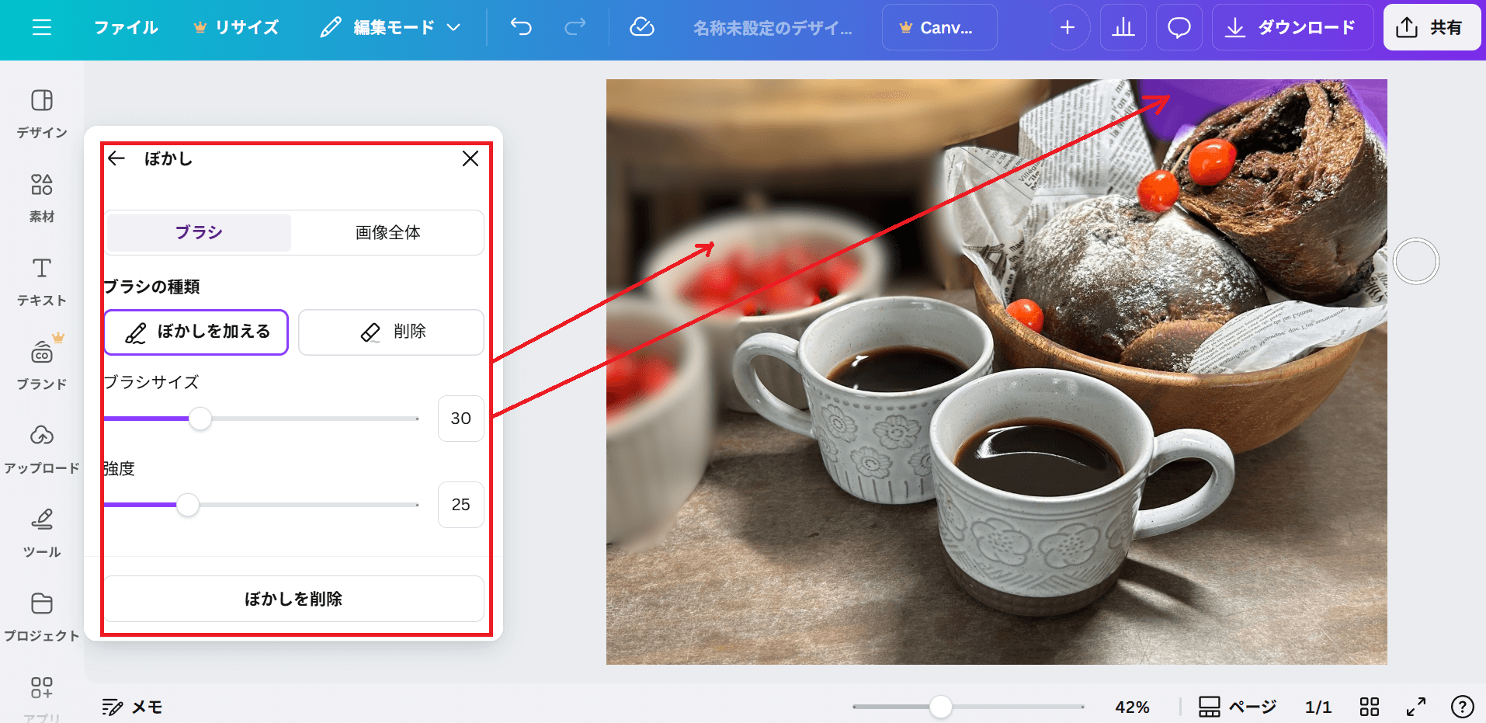This screenshot has height=723, width=1486.
Task: Open the hamburger main menu
Action: coord(42,28)
